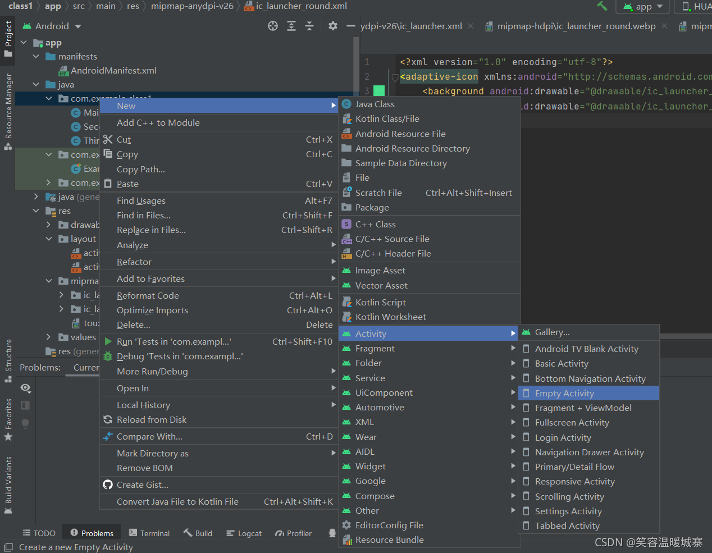Open Refactor submenu
Viewport: 712px width, 553px height.
coord(218,262)
